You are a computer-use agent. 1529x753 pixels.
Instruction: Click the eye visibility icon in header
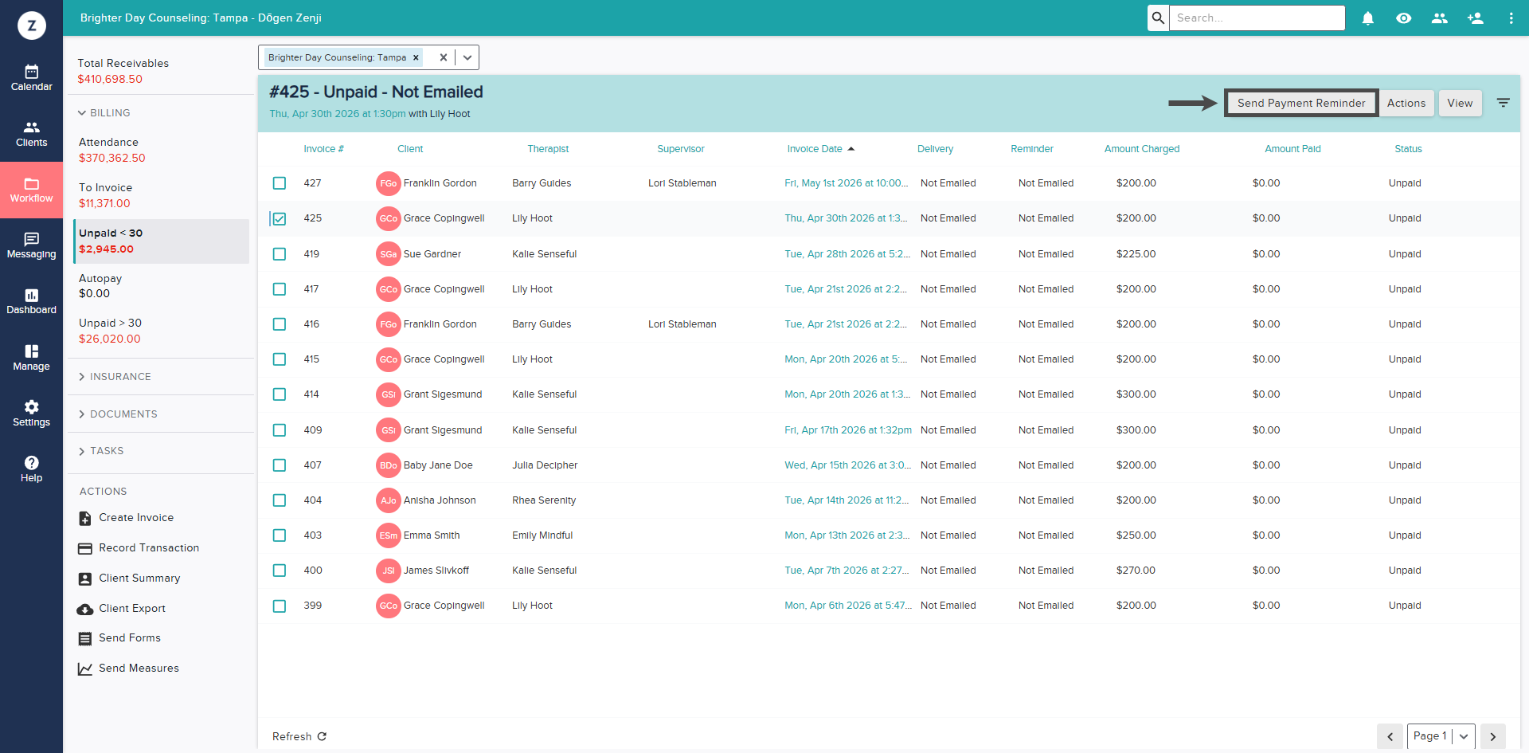(x=1404, y=18)
